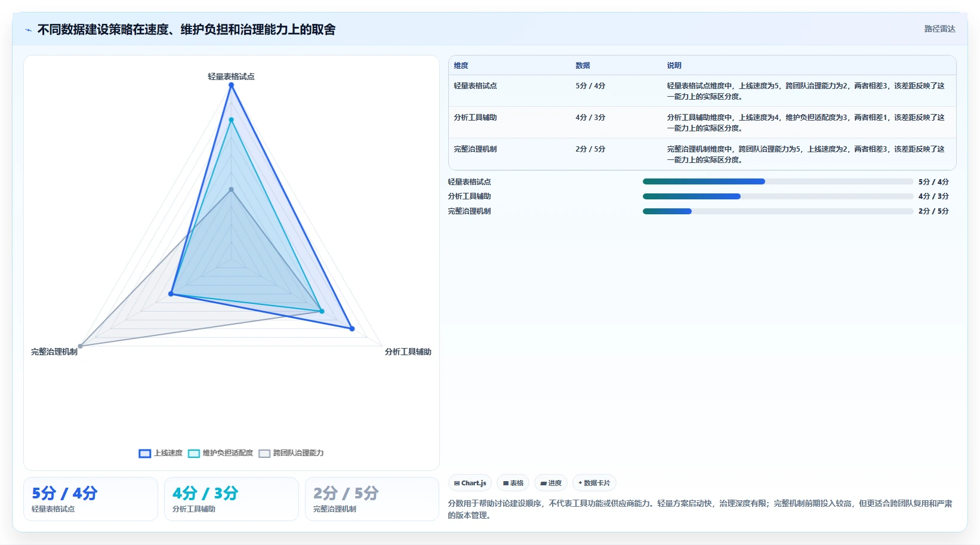Image resolution: width=980 pixels, height=545 pixels.
Task: Click the 上线速度 point on 分析工具辅助 axis
Action: coord(352,328)
